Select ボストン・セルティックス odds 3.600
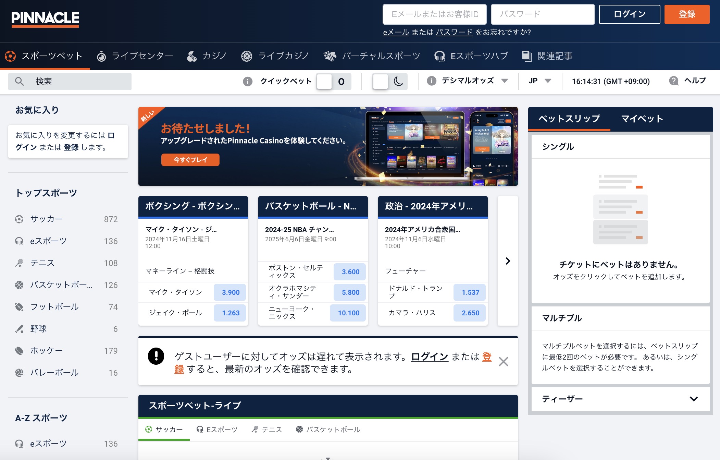Screen dimensions: 720x460 click(350, 272)
